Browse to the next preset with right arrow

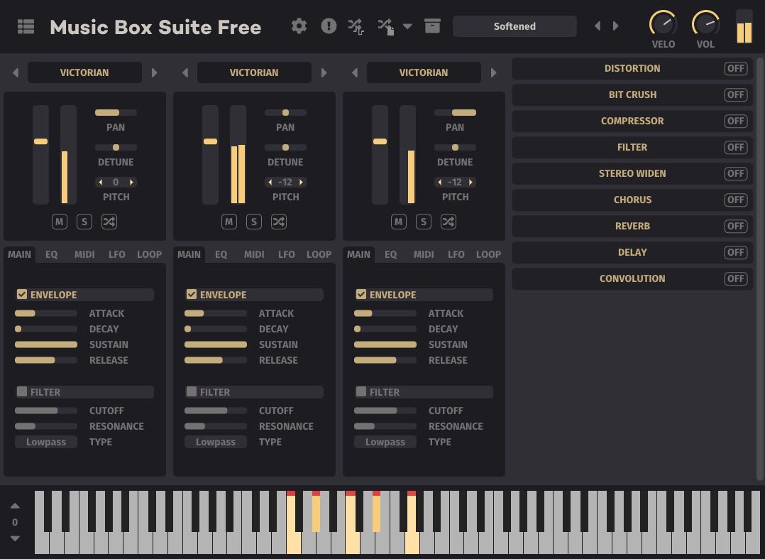tap(616, 26)
